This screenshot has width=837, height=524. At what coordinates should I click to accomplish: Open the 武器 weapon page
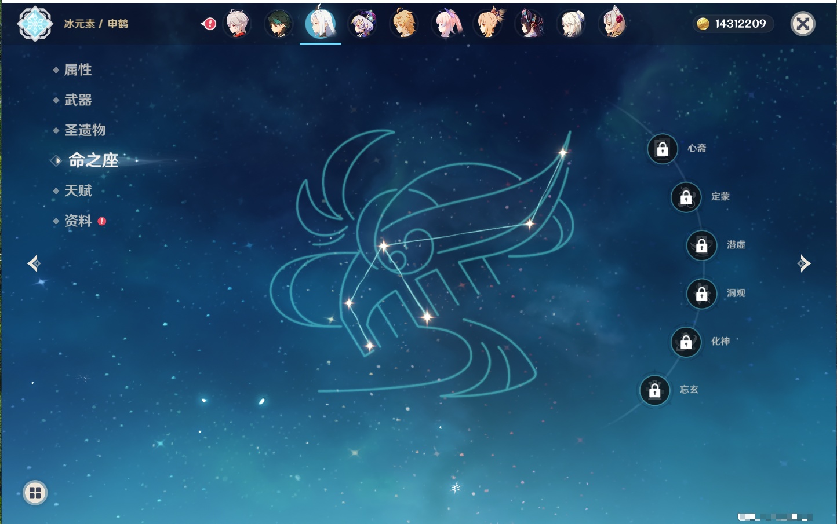coord(78,100)
